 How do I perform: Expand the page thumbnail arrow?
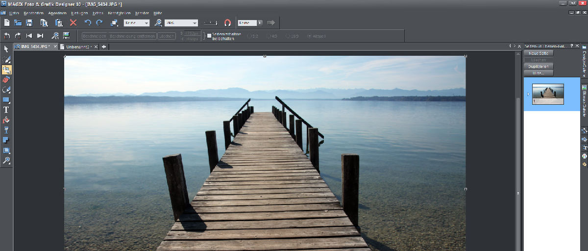(x=528, y=94)
